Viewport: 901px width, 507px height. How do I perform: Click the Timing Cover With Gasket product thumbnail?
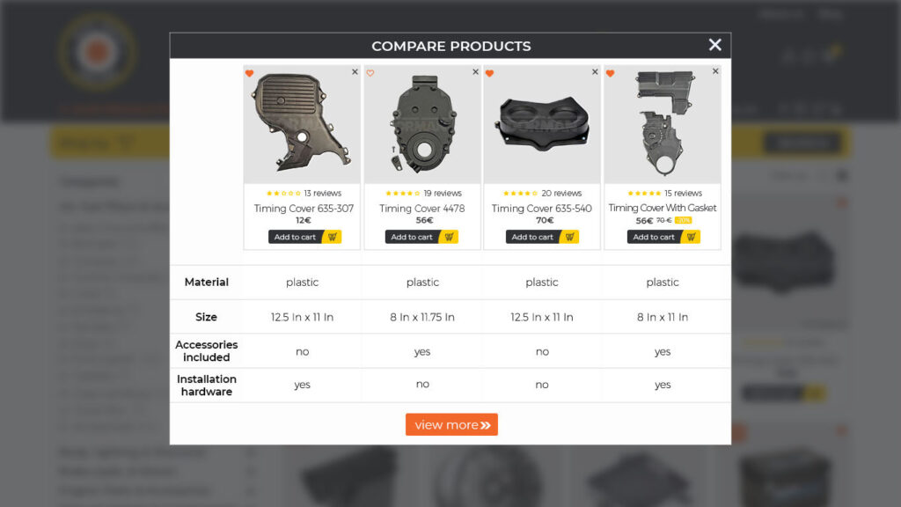(662, 123)
